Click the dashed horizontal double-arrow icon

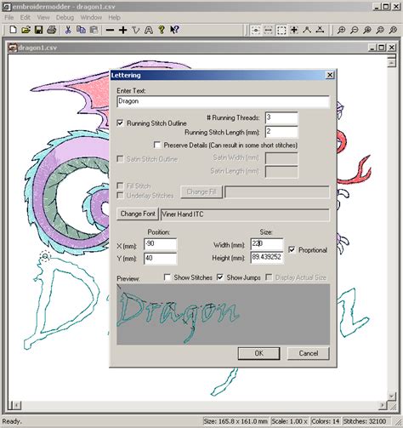pyautogui.click(x=268, y=30)
